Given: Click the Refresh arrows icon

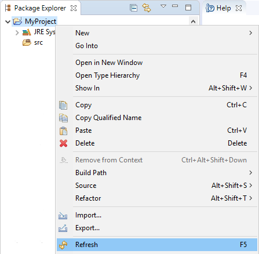Looking at the screenshot, I should (63, 245).
